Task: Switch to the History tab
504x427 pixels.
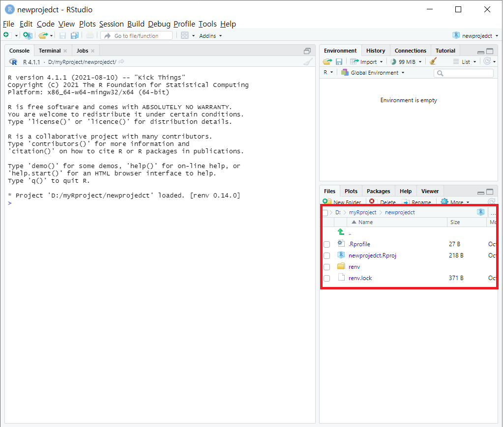Action: [376, 51]
